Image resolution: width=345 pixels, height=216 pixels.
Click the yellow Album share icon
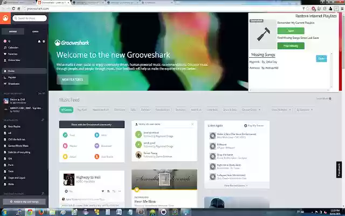65,157
